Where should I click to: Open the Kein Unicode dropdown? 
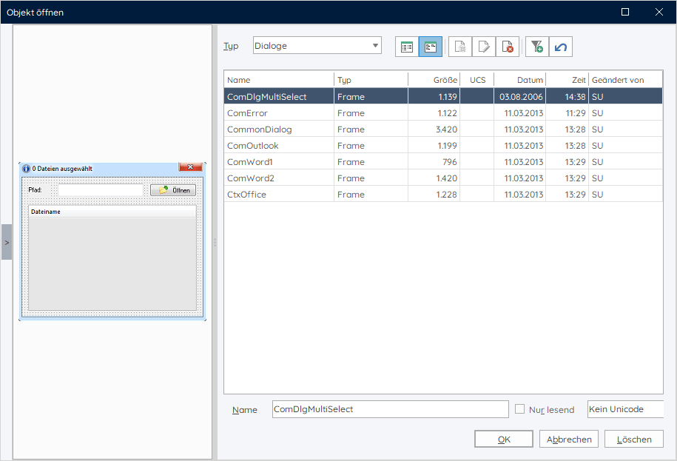click(624, 409)
